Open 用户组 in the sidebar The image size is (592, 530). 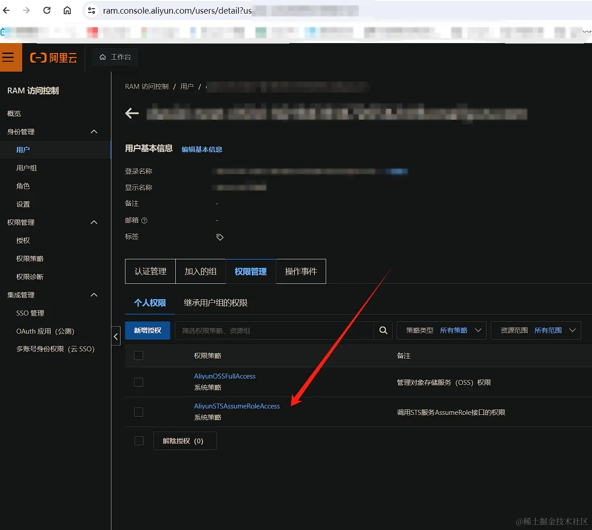coord(27,168)
